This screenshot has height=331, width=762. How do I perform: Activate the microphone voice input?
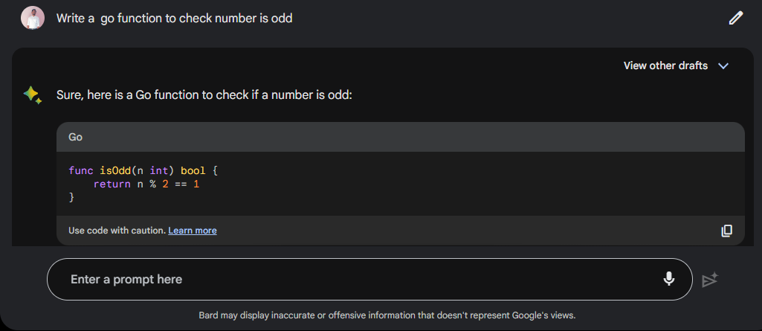[x=669, y=279]
